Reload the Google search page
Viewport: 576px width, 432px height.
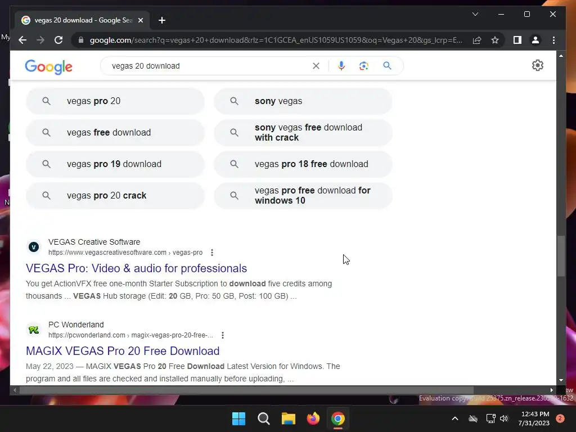[58, 40]
